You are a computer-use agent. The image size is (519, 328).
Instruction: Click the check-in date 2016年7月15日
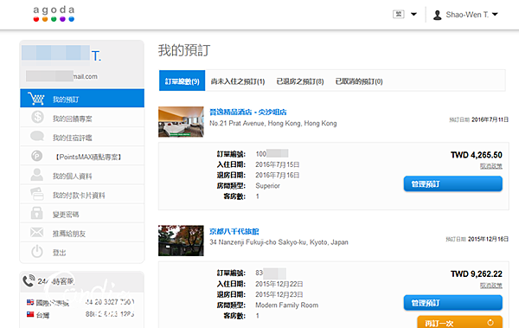coord(277,164)
